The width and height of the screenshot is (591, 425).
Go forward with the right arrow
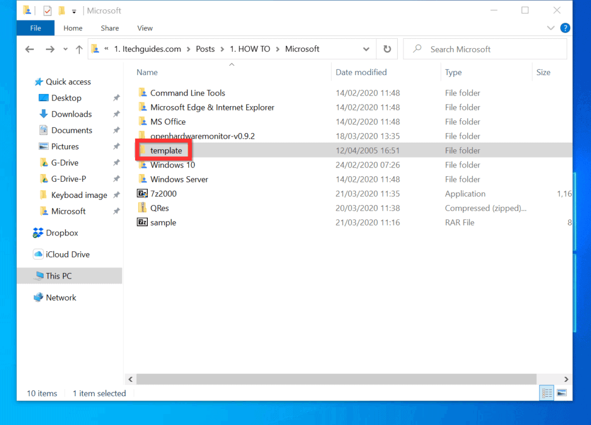50,49
